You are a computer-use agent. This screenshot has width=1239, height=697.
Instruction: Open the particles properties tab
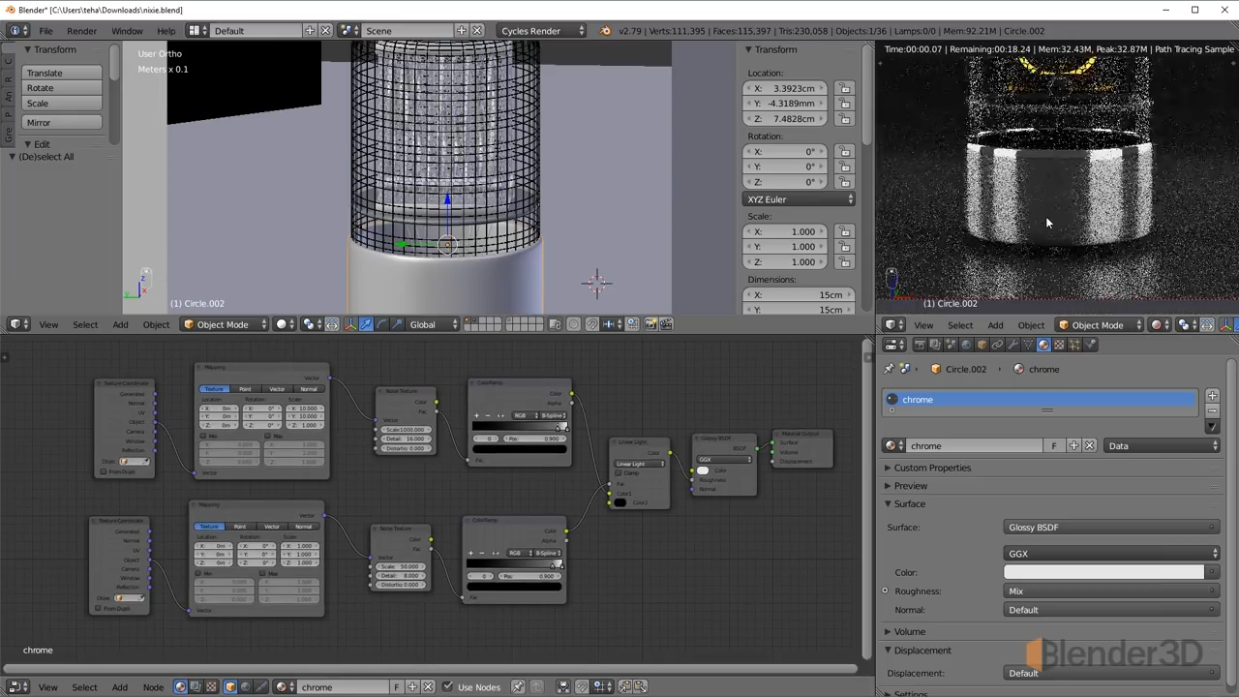click(x=1074, y=345)
